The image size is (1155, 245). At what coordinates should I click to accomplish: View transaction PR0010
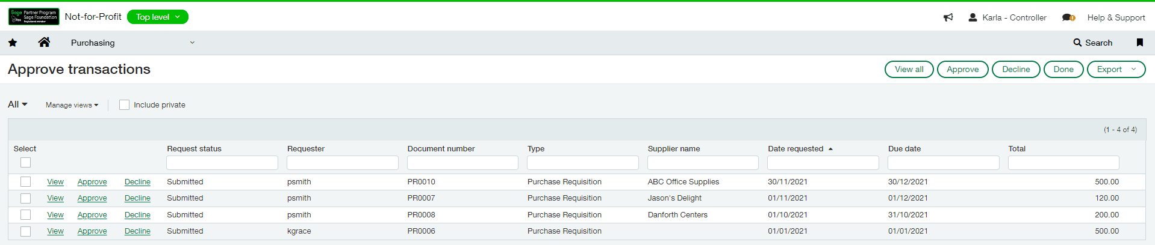[x=55, y=182]
